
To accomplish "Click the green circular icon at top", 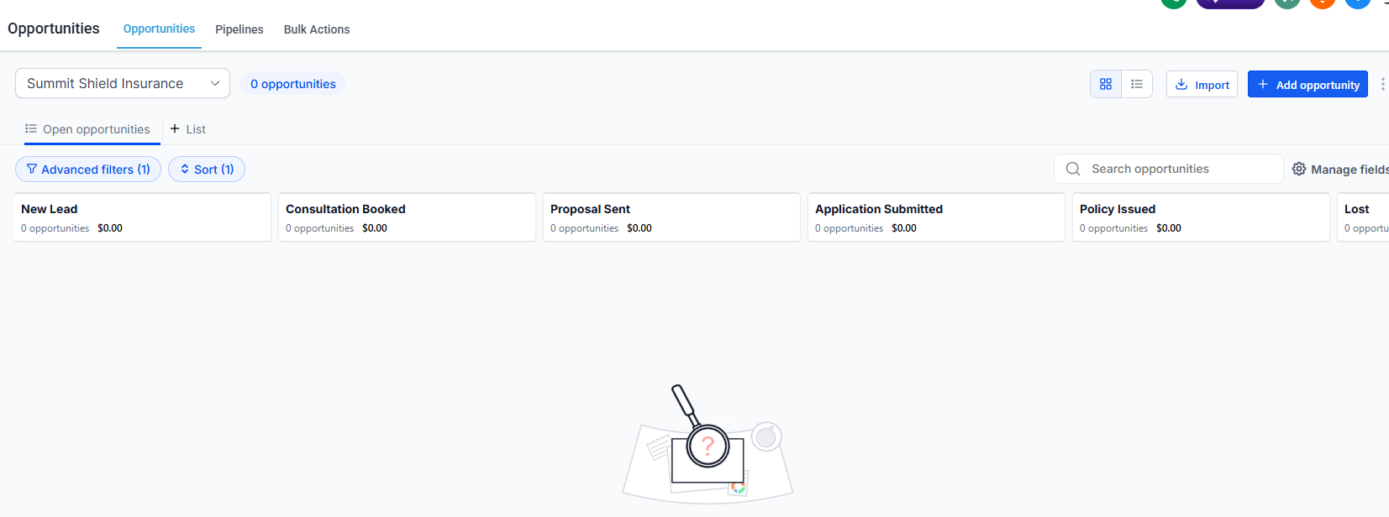I will 1174,3.
